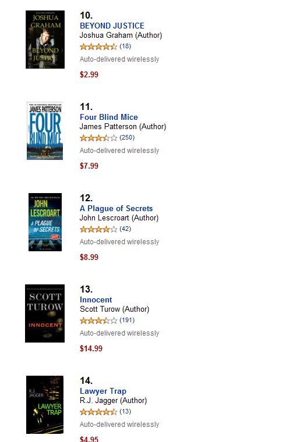The width and height of the screenshot is (297, 442).
Task: Click the star rating icons for Lawyer Trap
Action: (x=98, y=412)
